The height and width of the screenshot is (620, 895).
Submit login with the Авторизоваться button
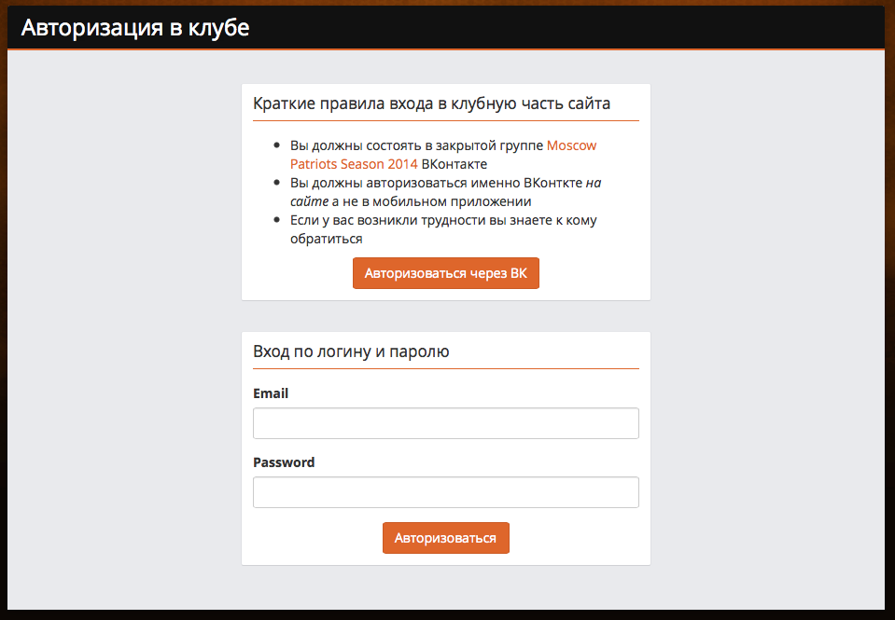coord(446,538)
